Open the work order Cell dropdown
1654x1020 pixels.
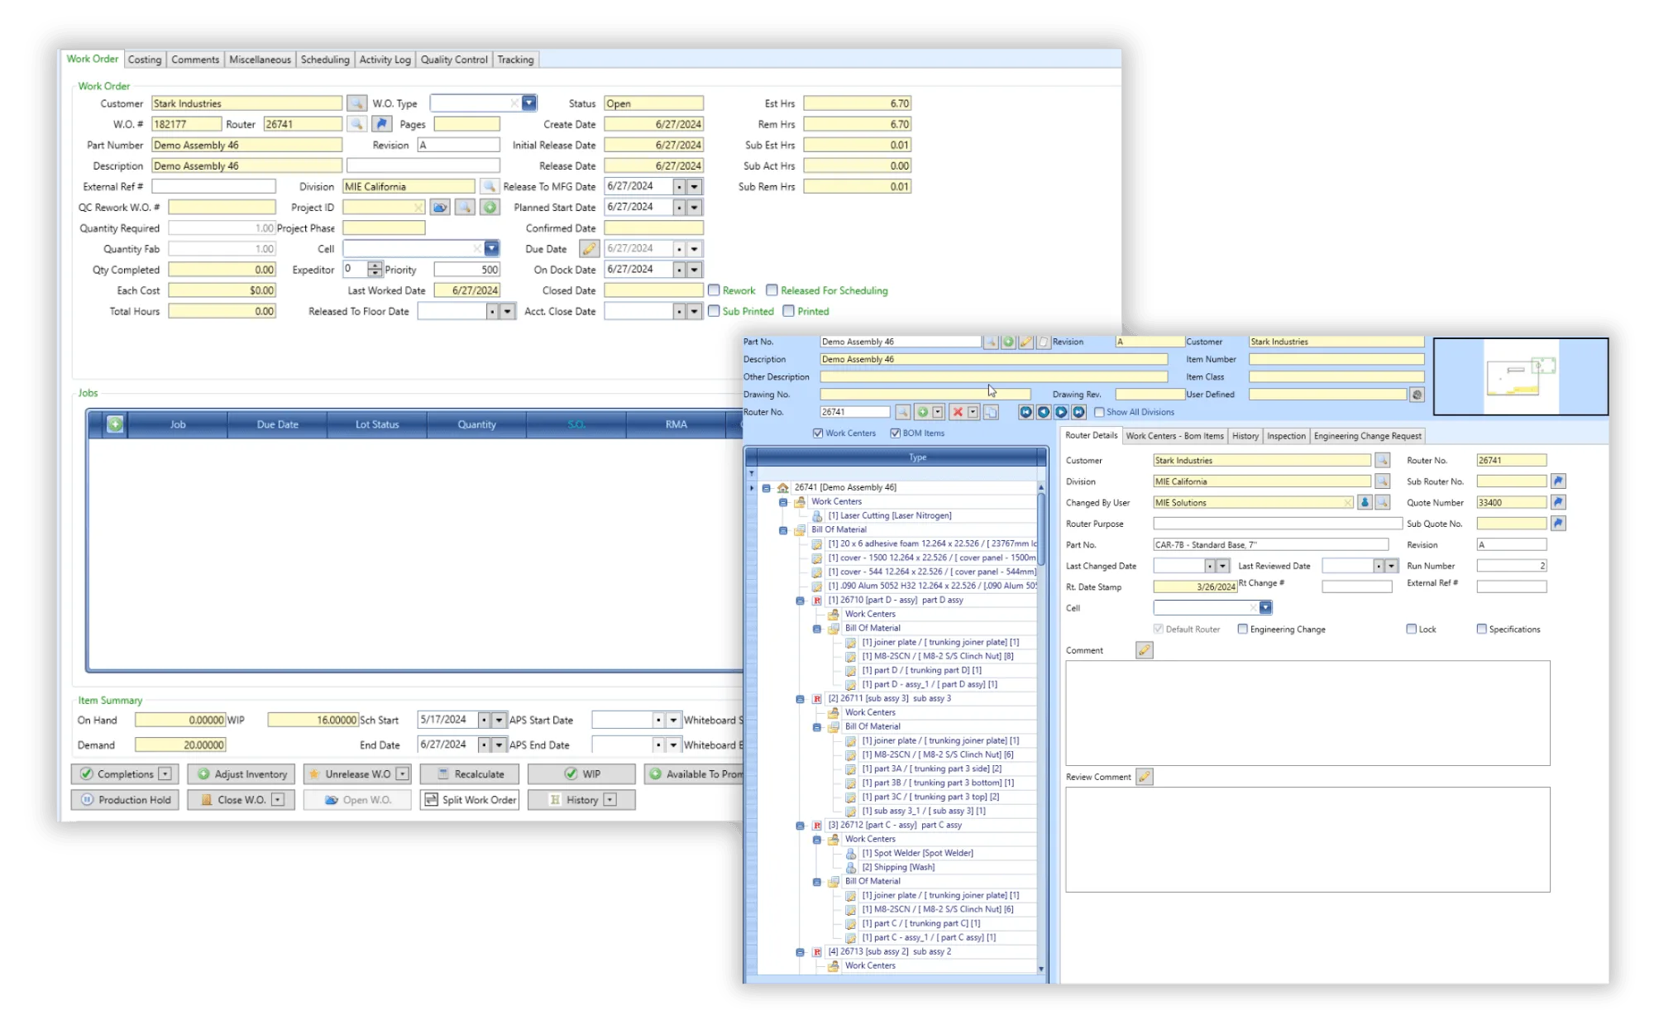pyautogui.click(x=492, y=248)
